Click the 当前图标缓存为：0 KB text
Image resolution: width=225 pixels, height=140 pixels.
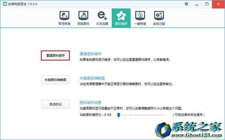coord(95,115)
